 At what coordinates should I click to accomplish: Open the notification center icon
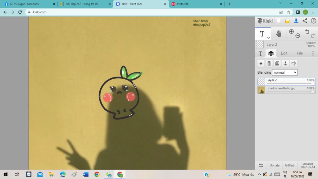coord(310,174)
